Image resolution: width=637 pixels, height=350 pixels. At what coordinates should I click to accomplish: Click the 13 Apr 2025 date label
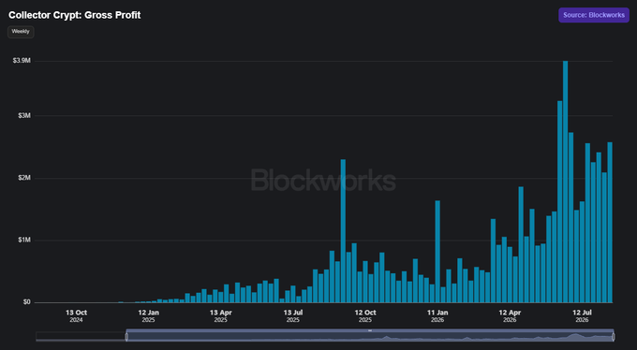[220, 316]
